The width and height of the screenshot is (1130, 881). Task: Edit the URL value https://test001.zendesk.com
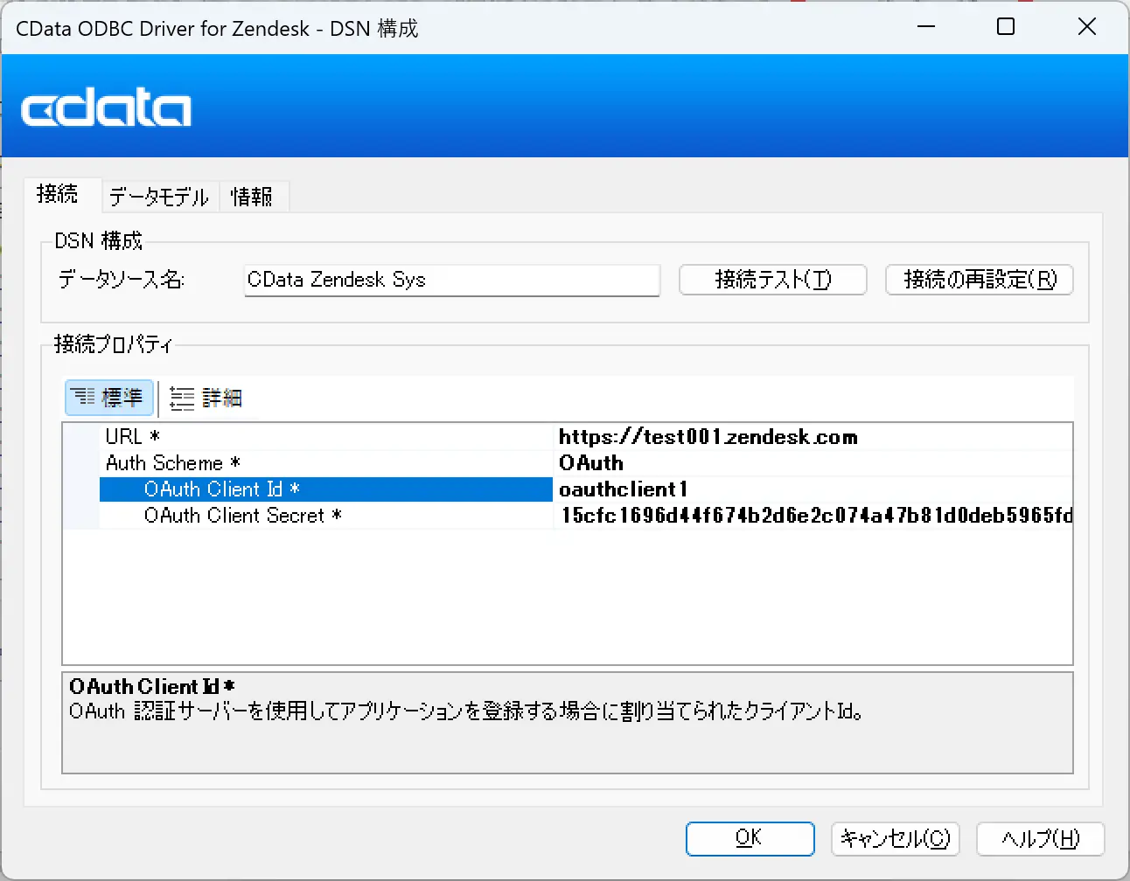(813, 437)
